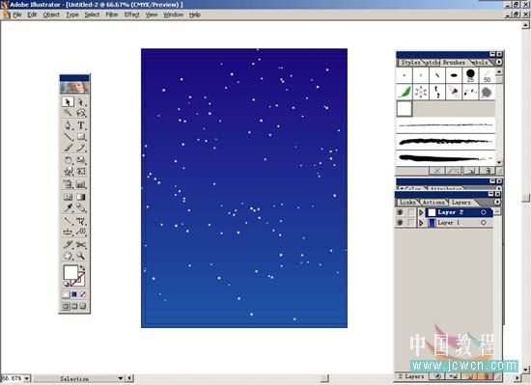Switch to the Actions tab

pos(433,202)
